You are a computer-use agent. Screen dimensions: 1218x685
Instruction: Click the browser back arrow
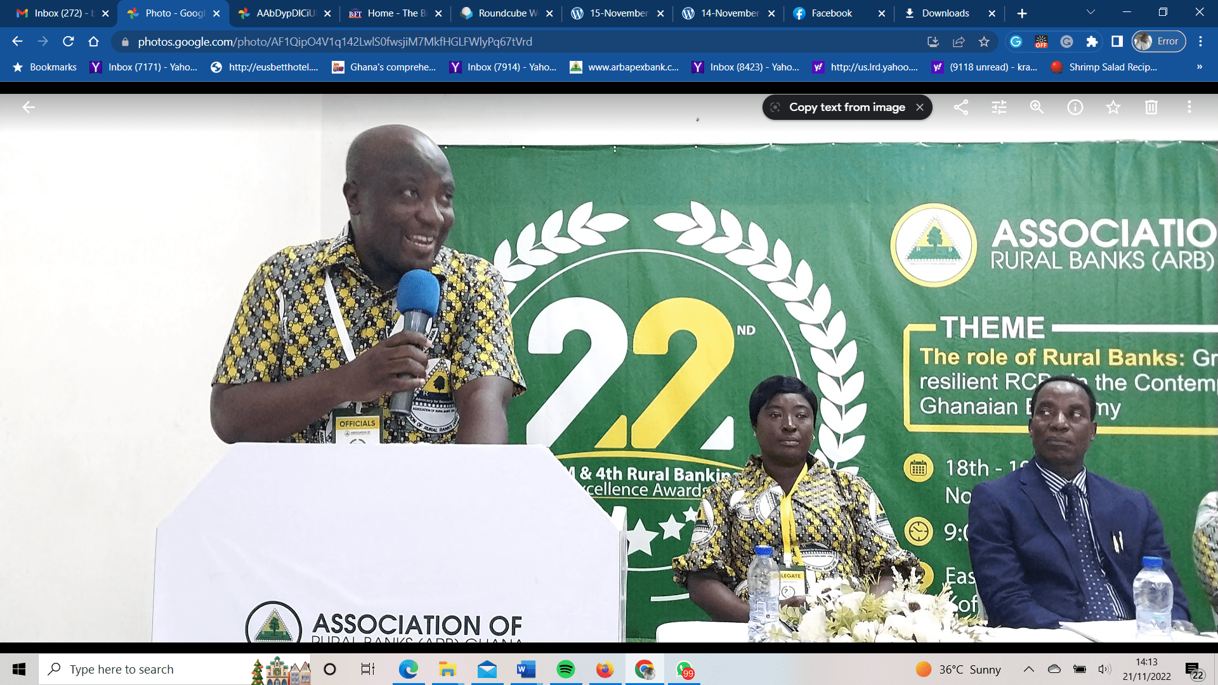[17, 41]
